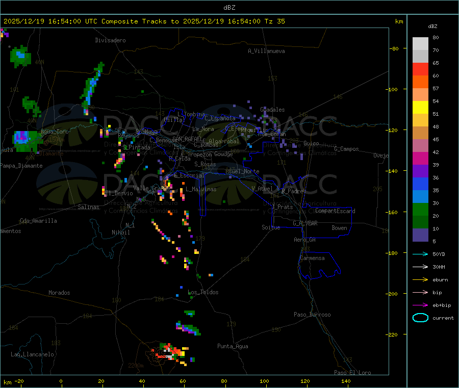Click the magenta eb+bip arrow legend icon

420,305
